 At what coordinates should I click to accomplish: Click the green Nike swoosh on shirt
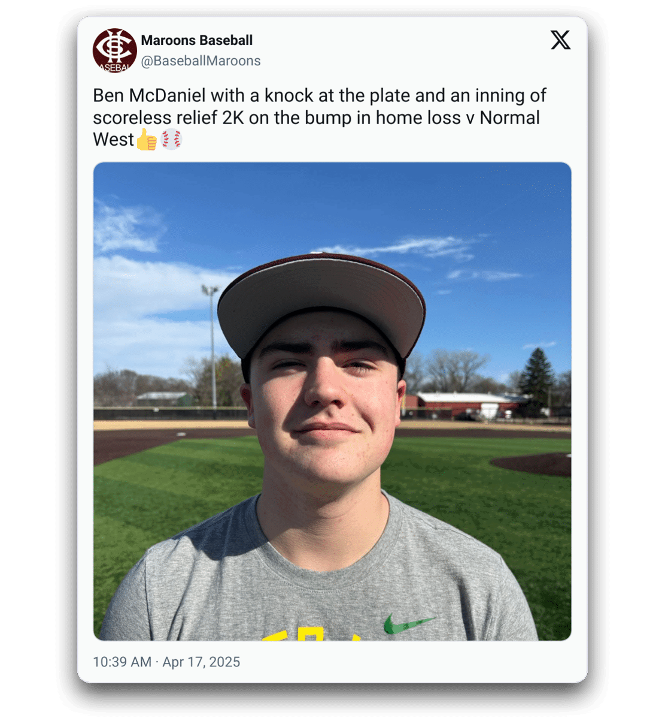point(408,623)
